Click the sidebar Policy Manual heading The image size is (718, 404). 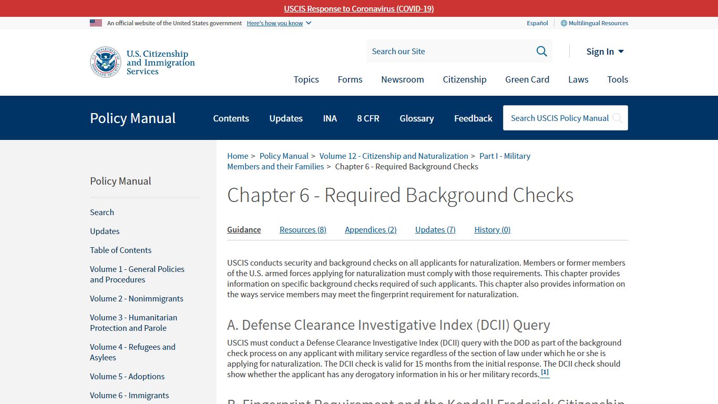pos(120,181)
